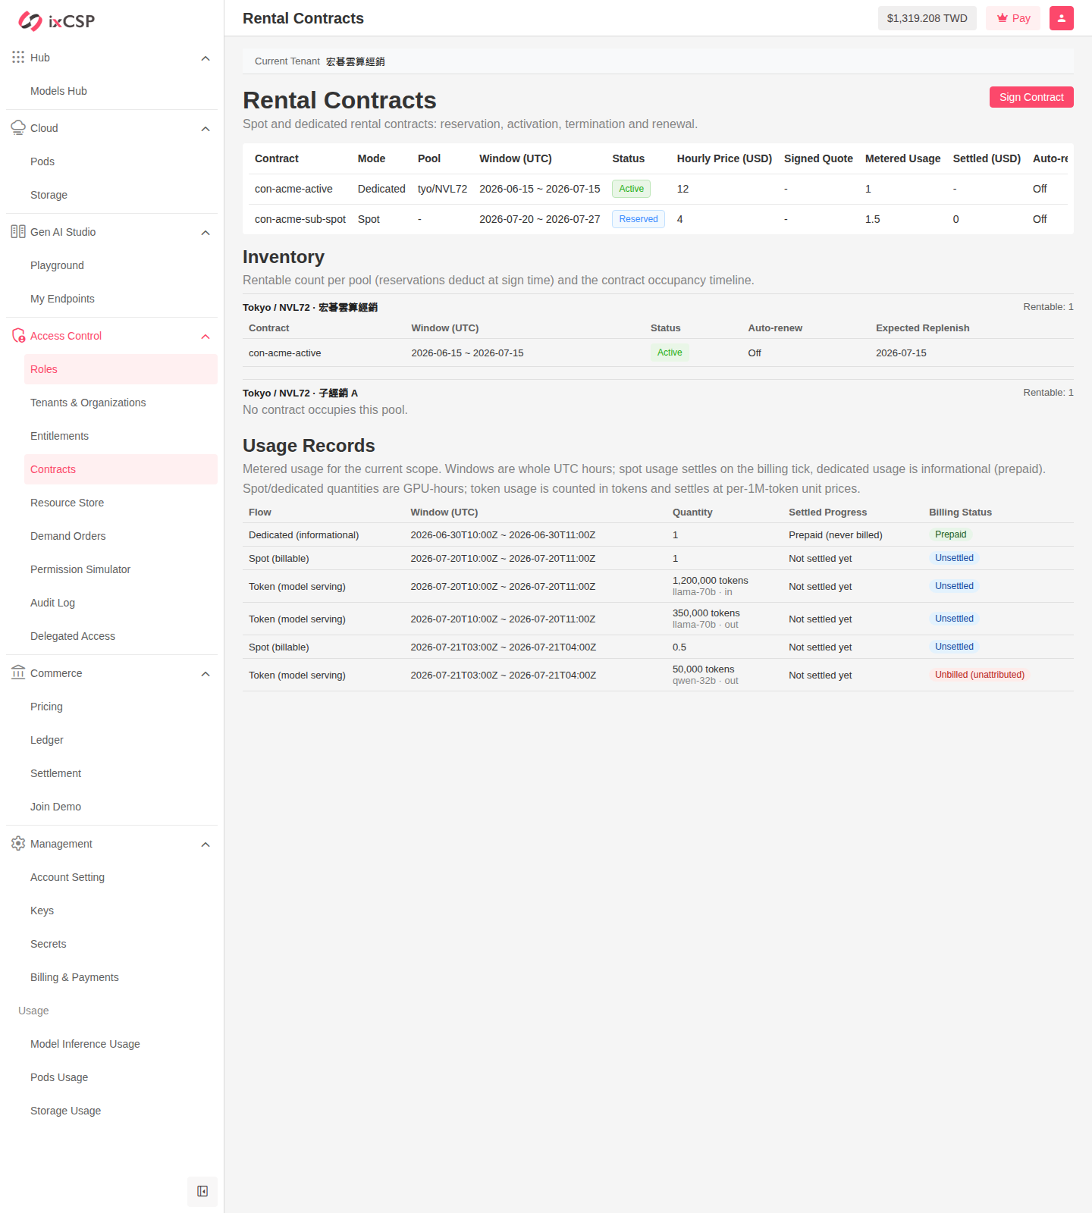
Task: Click the Reserved status badge
Action: click(x=639, y=219)
